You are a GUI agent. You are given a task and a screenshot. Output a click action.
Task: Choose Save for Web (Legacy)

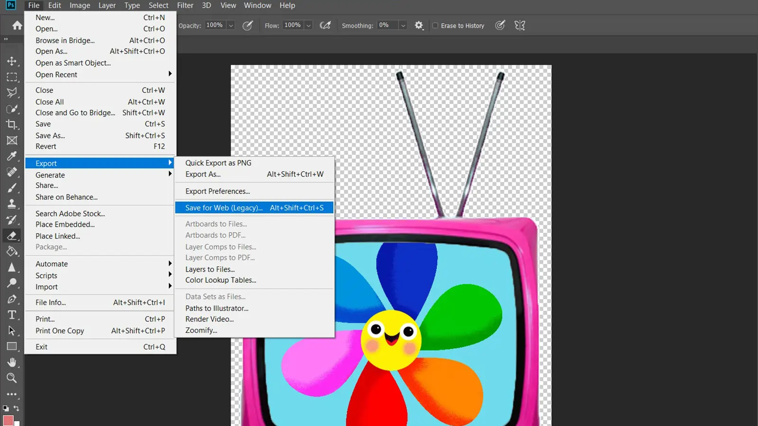click(254, 208)
